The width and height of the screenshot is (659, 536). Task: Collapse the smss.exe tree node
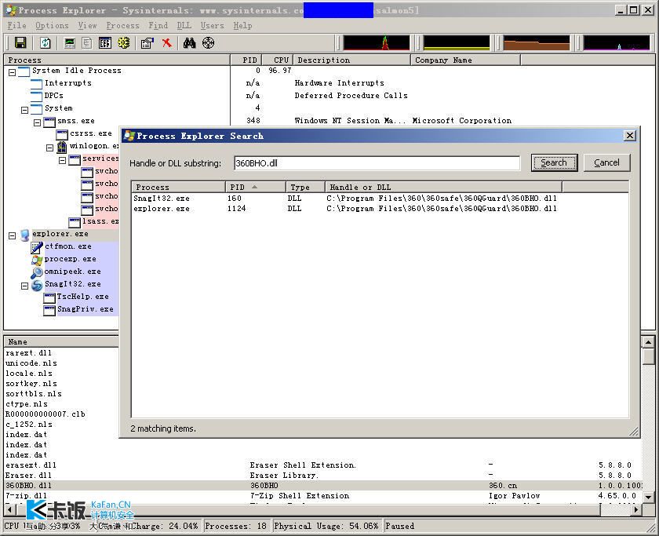(x=38, y=122)
